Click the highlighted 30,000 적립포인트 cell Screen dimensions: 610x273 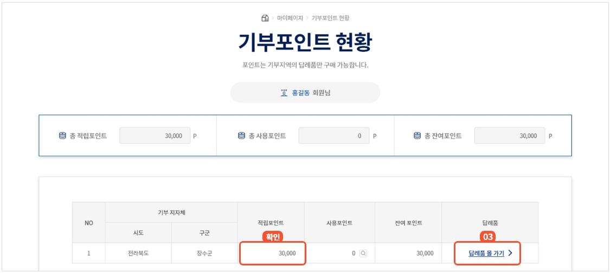pyautogui.click(x=273, y=253)
